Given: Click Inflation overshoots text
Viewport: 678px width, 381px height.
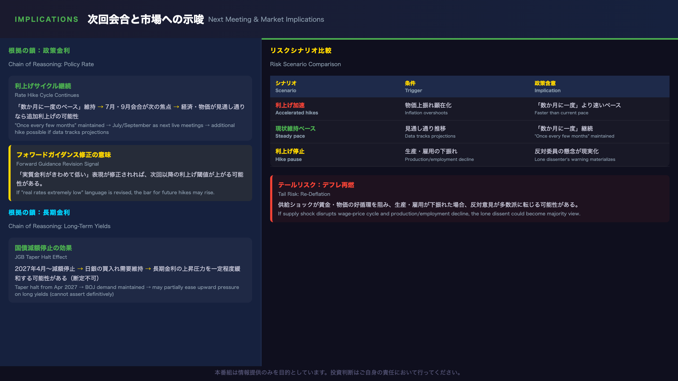Looking at the screenshot, I should (426, 113).
